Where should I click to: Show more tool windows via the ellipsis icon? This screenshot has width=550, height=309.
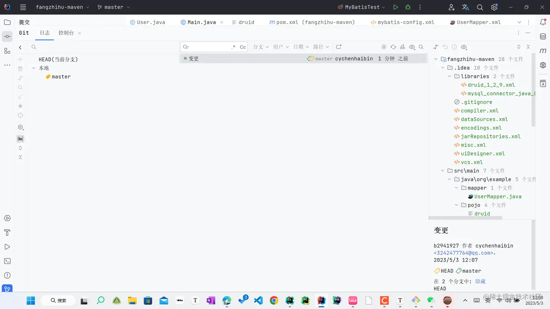pos(7,65)
